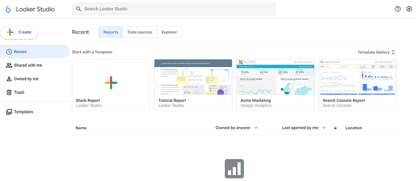Click the Looker Studio logo icon

click(x=8, y=9)
